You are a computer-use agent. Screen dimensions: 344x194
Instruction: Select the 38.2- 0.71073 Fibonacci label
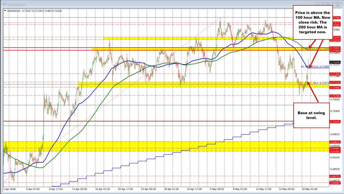click(x=321, y=83)
